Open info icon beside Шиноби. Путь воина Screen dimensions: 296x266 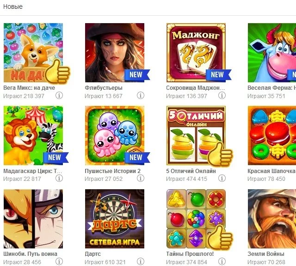[59, 261]
